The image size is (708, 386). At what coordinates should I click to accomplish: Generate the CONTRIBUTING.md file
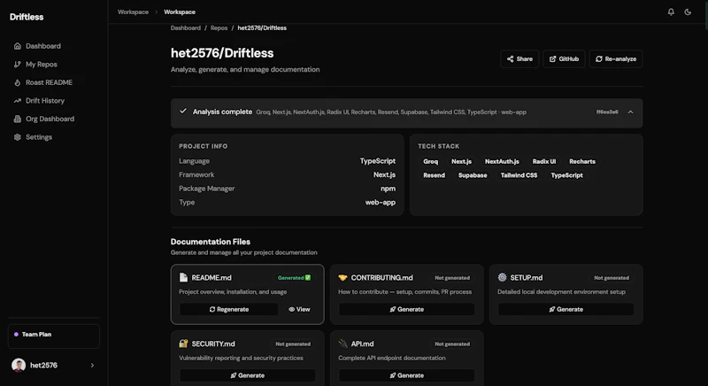point(407,309)
